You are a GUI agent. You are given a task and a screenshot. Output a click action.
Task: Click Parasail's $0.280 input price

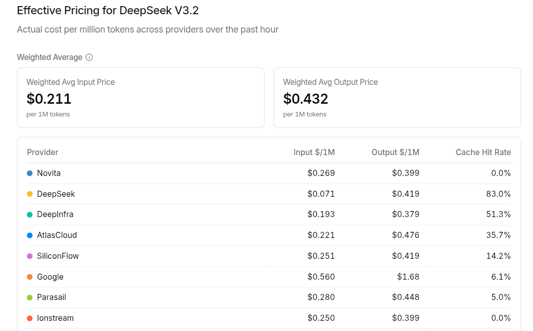click(321, 297)
